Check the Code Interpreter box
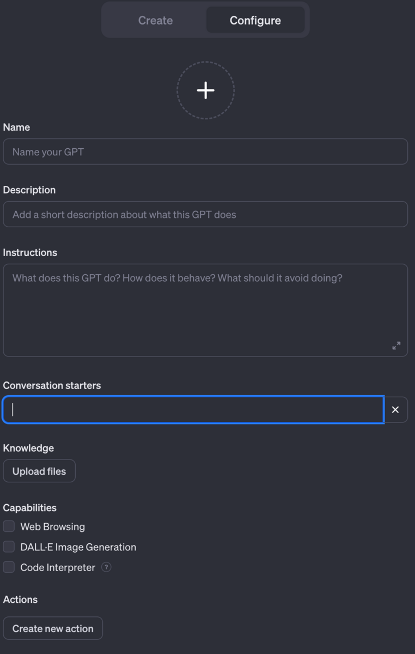 pyautogui.click(x=9, y=567)
